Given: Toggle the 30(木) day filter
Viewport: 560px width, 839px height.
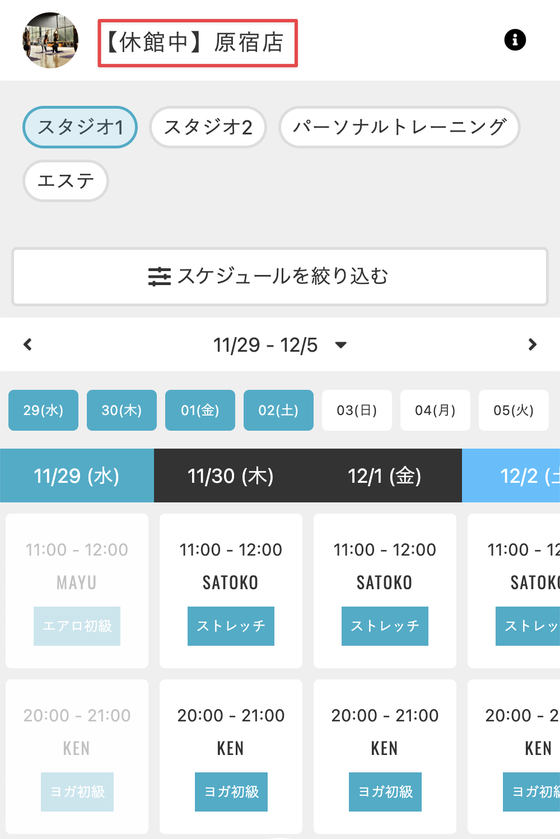Looking at the screenshot, I should click(122, 410).
